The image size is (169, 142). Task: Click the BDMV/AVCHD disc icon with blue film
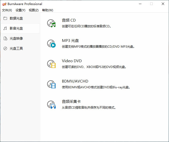point(51,84)
